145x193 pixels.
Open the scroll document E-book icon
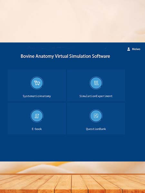pos(37,116)
